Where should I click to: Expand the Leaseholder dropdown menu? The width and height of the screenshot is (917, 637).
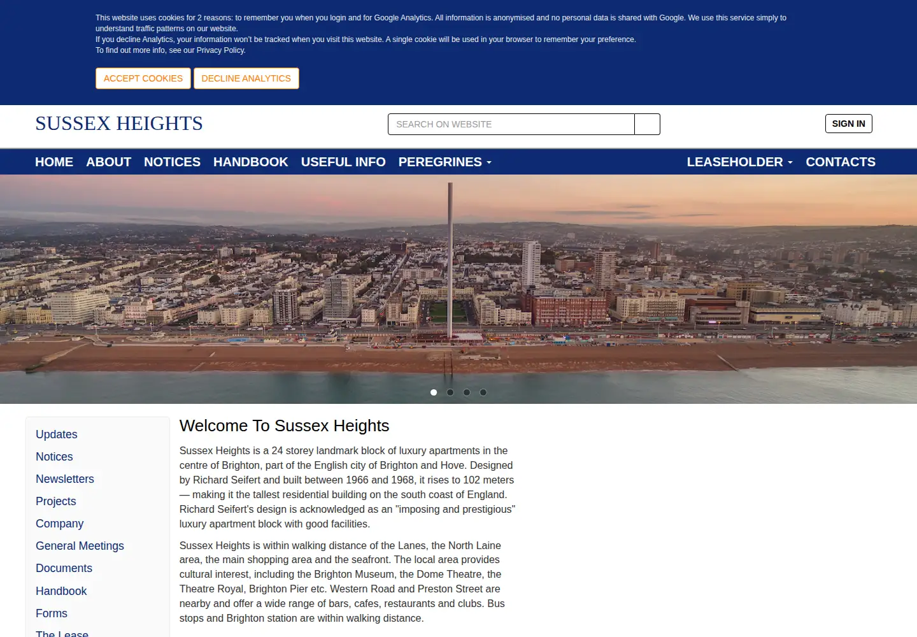coord(740,162)
